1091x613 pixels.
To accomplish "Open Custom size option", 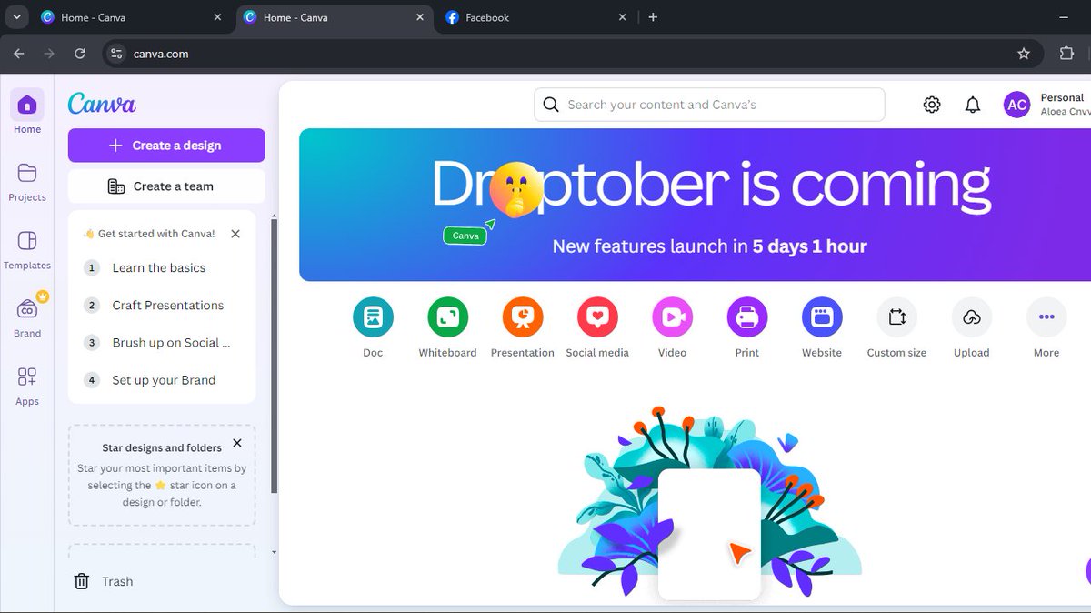I will pyautogui.click(x=896, y=317).
